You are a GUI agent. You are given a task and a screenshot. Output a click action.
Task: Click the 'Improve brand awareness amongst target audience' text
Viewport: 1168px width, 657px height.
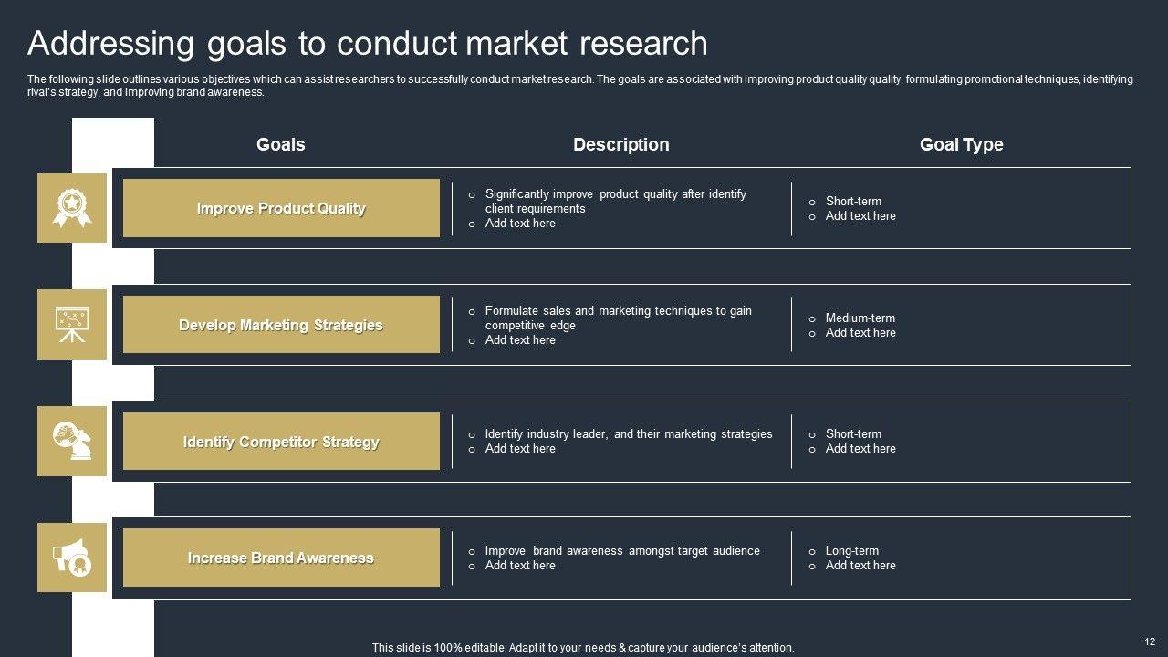click(621, 550)
